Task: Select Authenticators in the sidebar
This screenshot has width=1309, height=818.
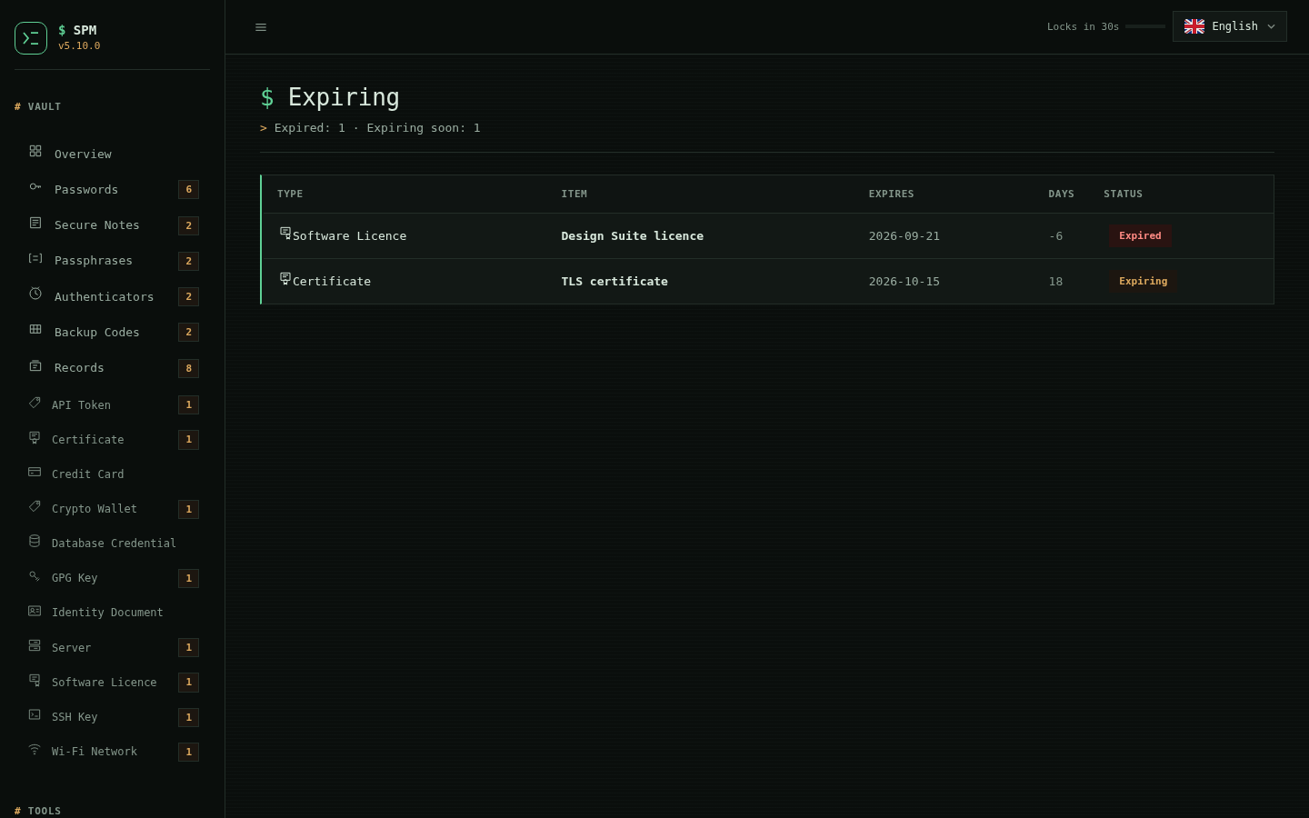Action: pos(113,296)
